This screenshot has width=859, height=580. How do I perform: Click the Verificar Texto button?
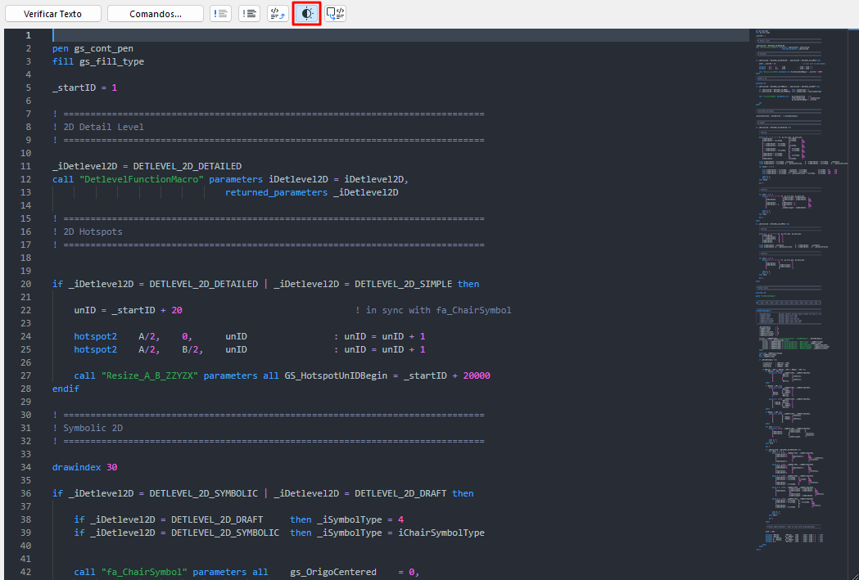click(x=51, y=14)
